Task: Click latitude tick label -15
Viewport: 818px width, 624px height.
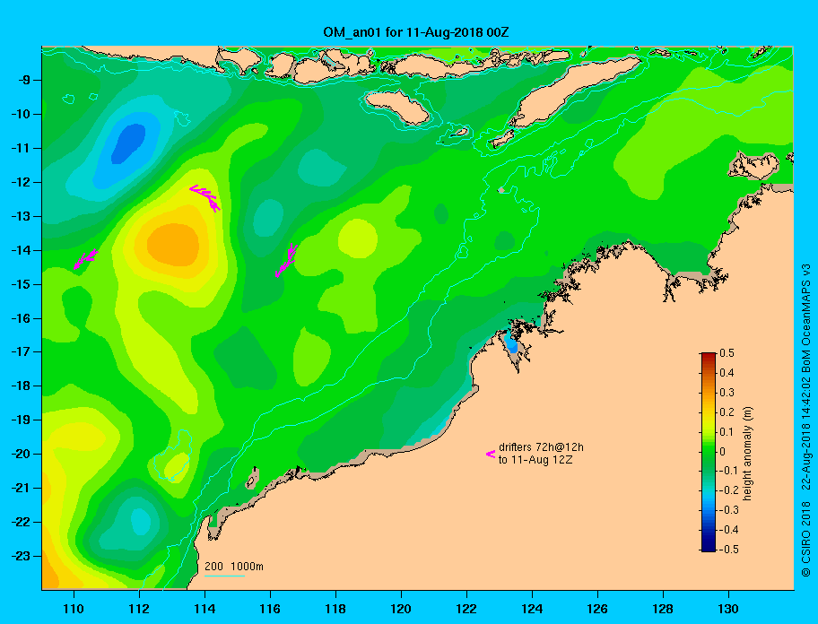Action: click(x=22, y=284)
